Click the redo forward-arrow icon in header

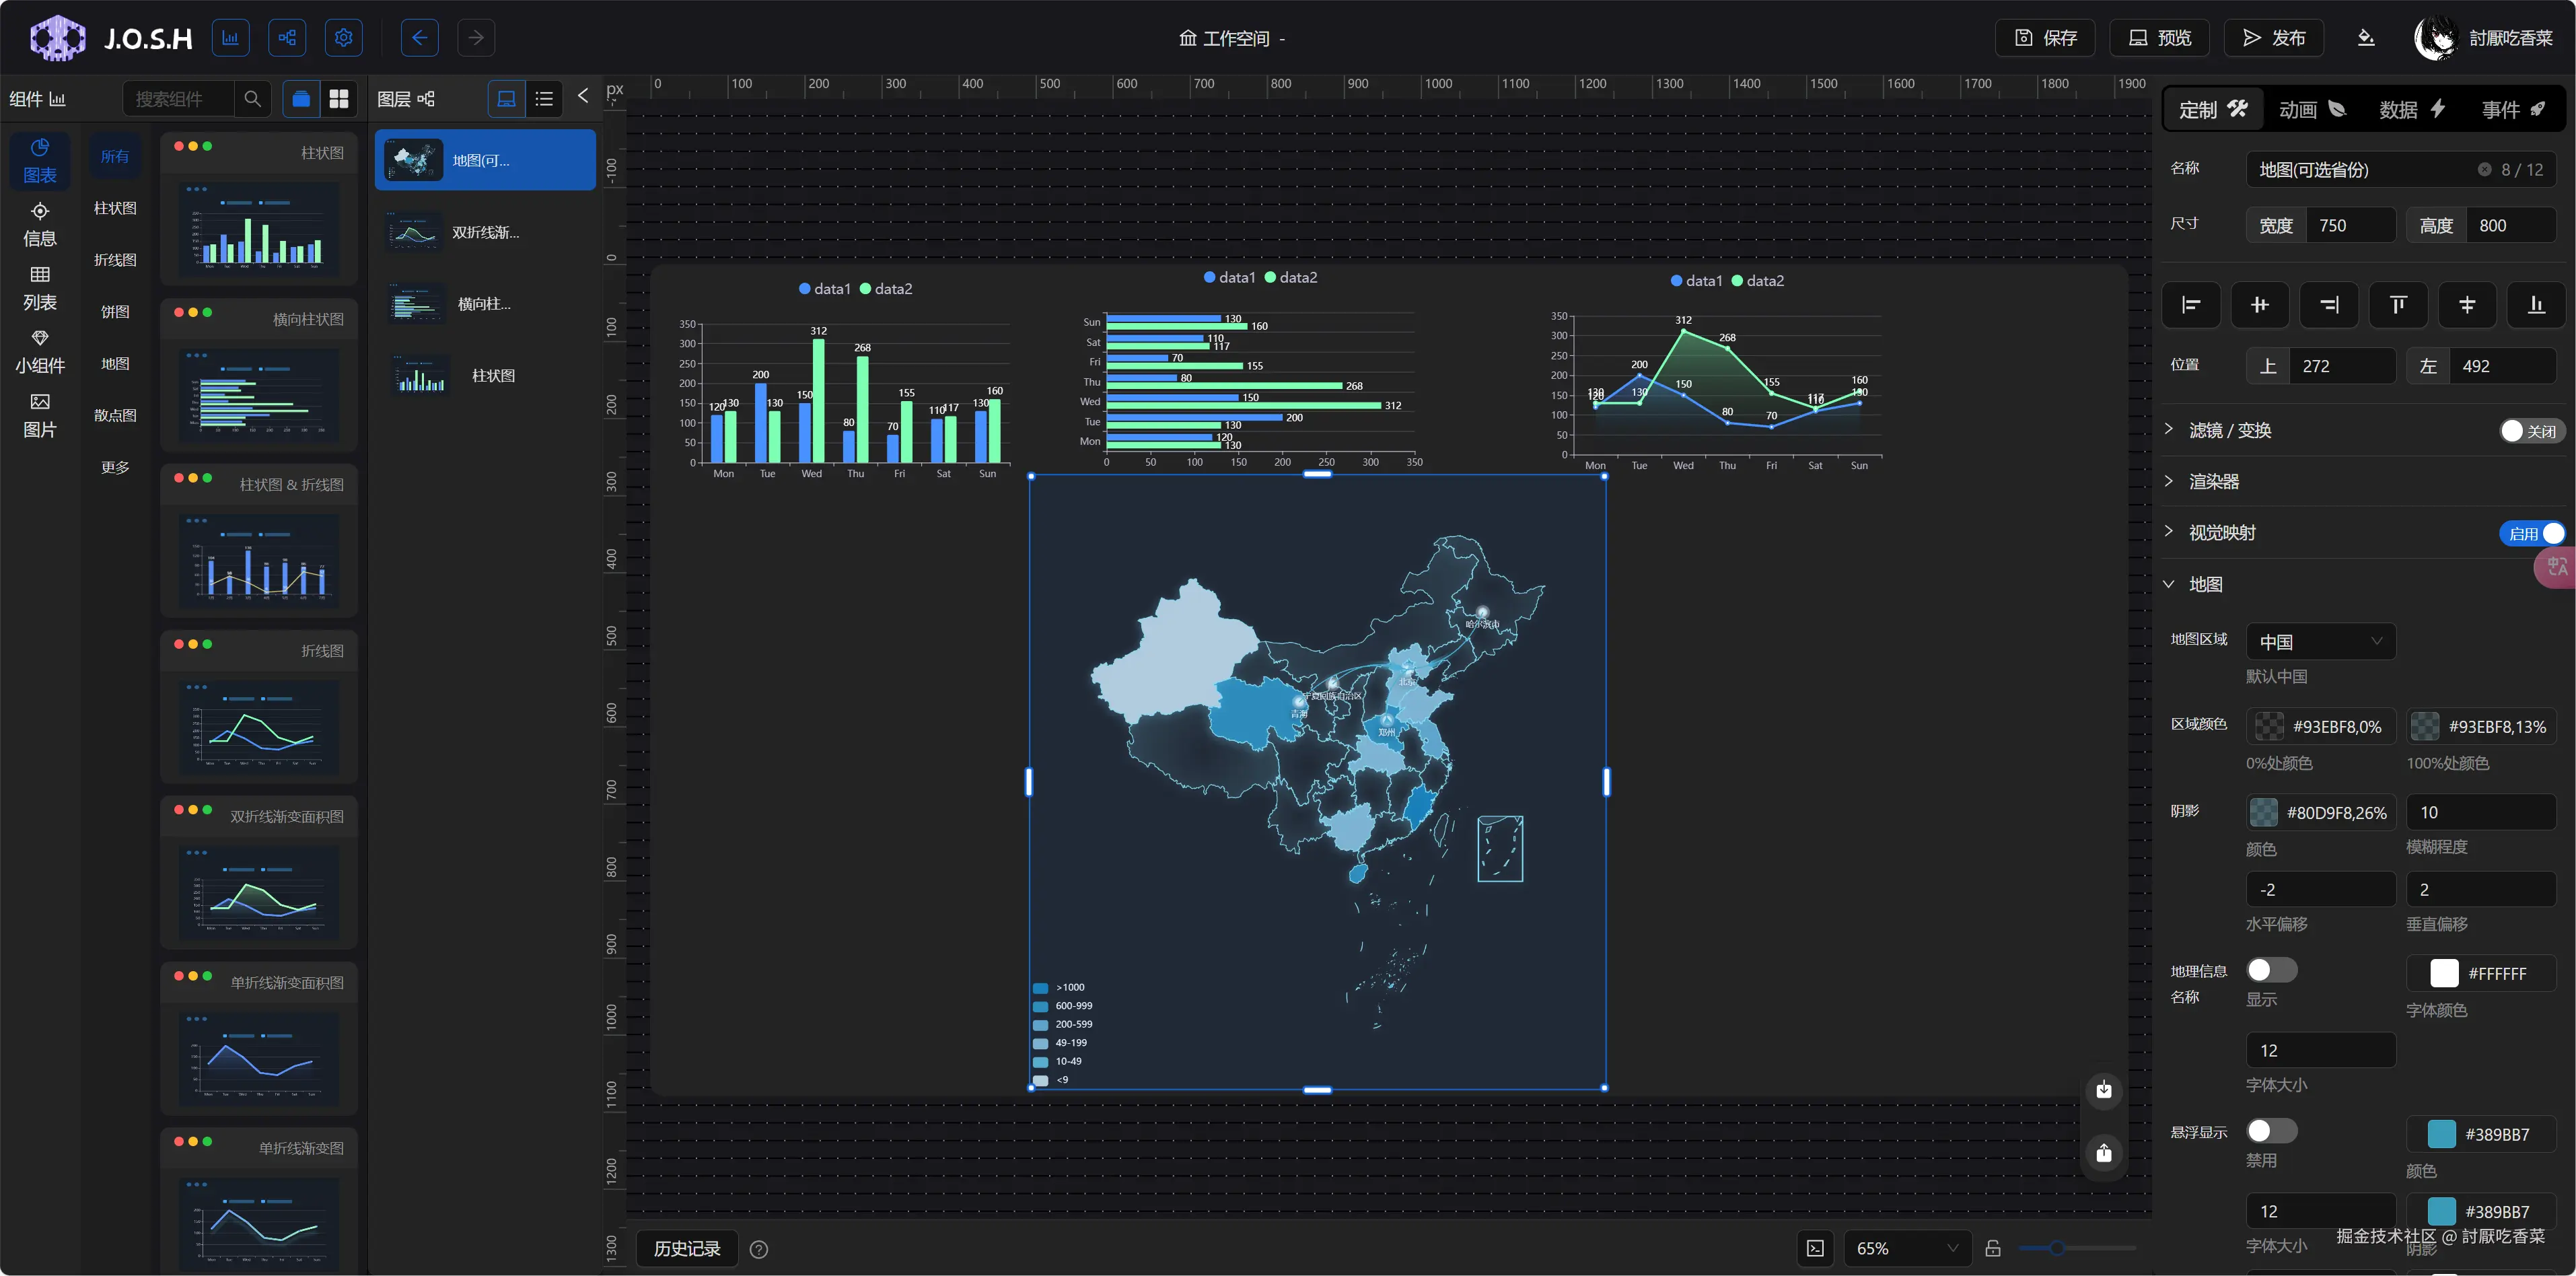[476, 38]
